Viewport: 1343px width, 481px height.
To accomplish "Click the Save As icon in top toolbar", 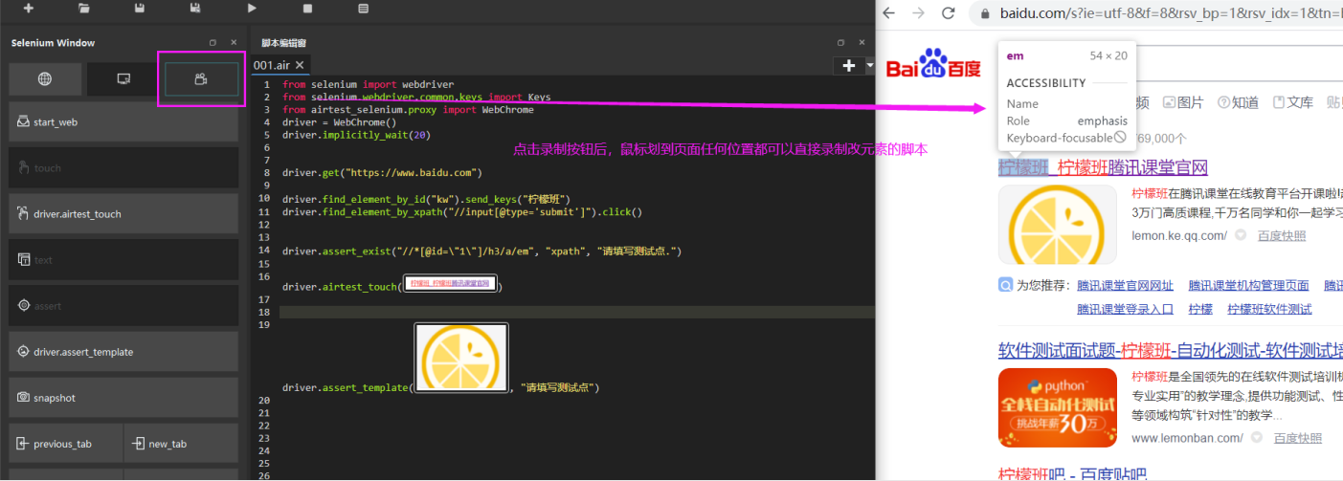I will (195, 9).
